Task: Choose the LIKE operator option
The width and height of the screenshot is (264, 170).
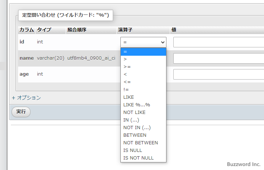Action: pos(143,97)
